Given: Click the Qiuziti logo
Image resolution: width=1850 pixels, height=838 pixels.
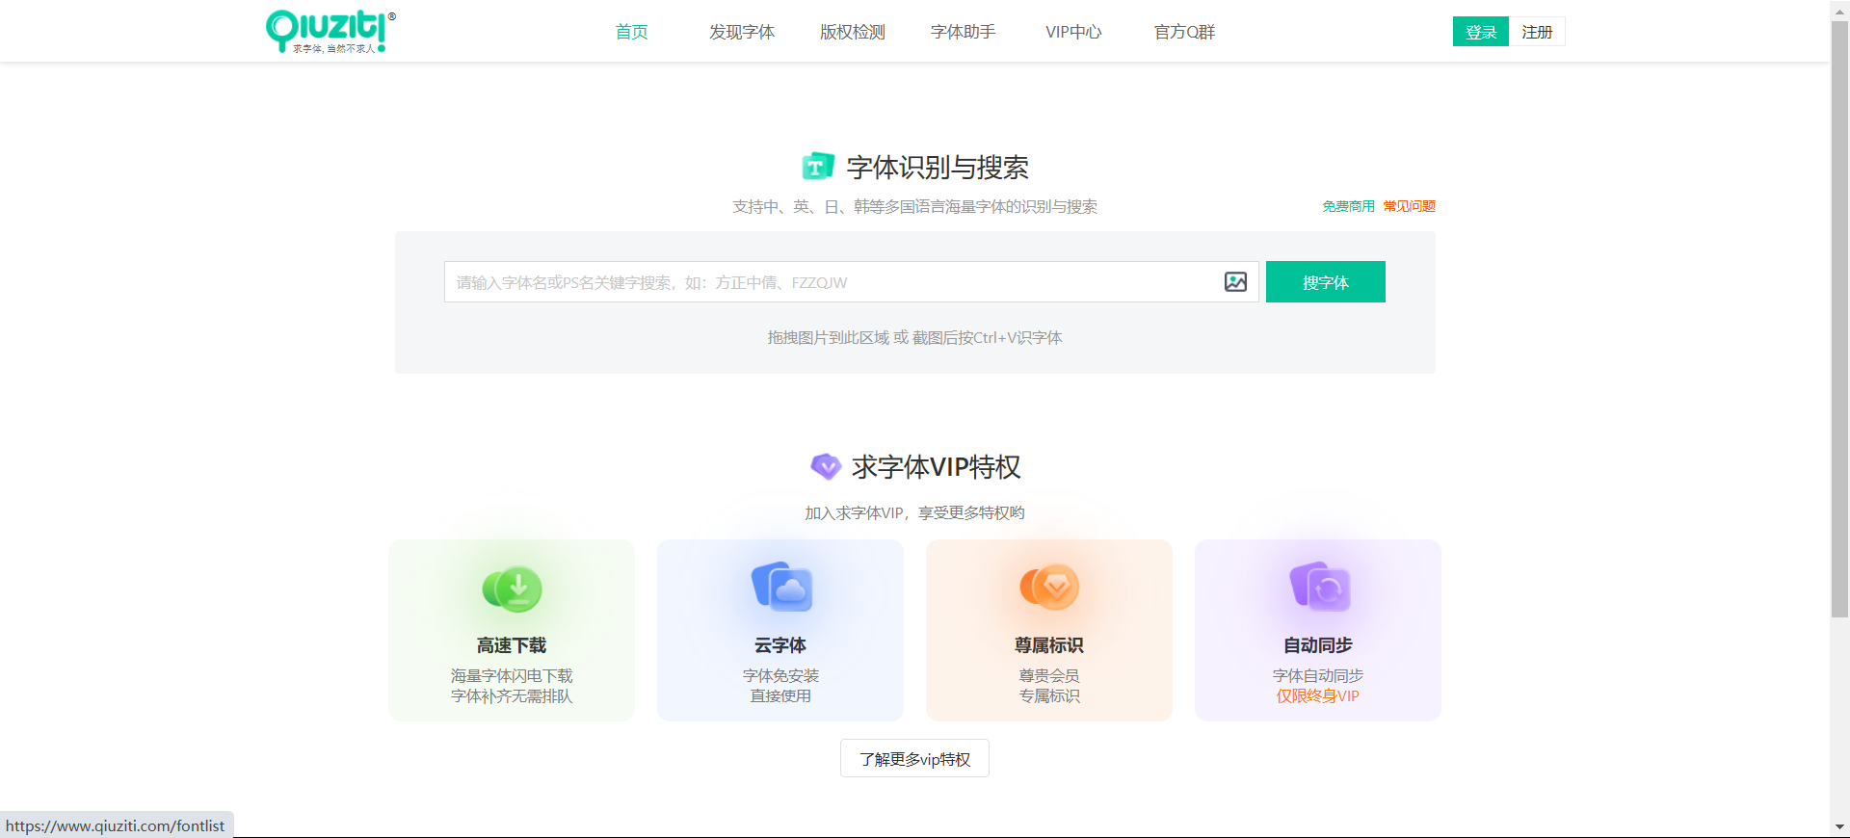Looking at the screenshot, I should pos(330,31).
